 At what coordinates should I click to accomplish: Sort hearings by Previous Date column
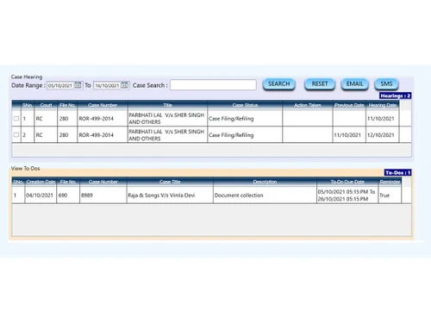tap(349, 105)
